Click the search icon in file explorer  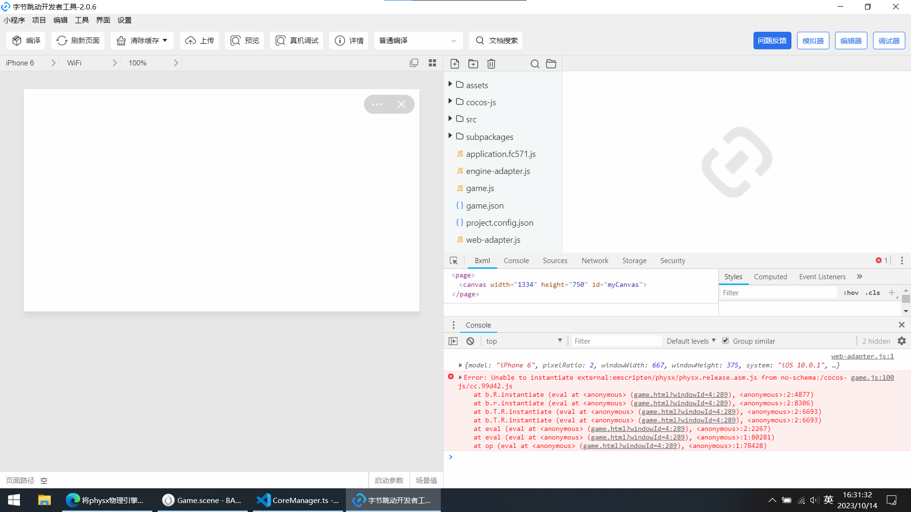[535, 64]
